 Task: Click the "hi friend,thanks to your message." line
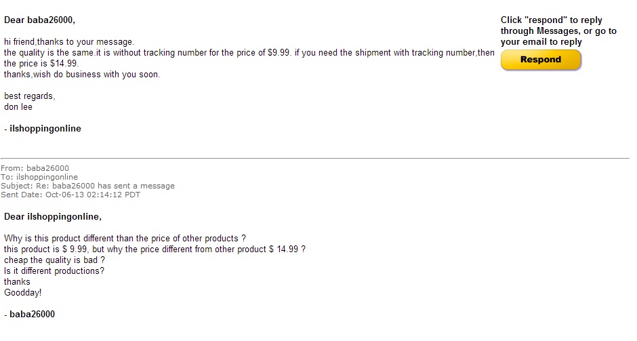coord(69,42)
